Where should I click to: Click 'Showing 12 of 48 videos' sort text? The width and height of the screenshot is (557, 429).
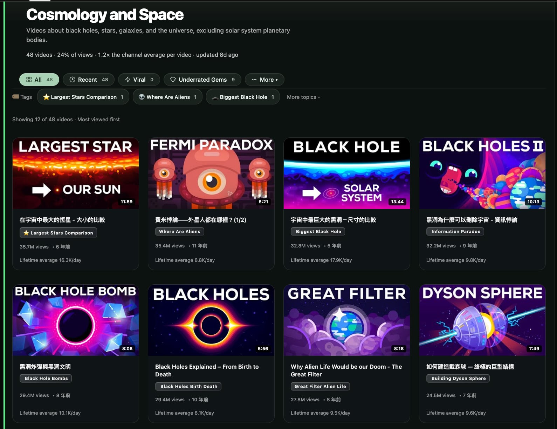[x=66, y=120]
